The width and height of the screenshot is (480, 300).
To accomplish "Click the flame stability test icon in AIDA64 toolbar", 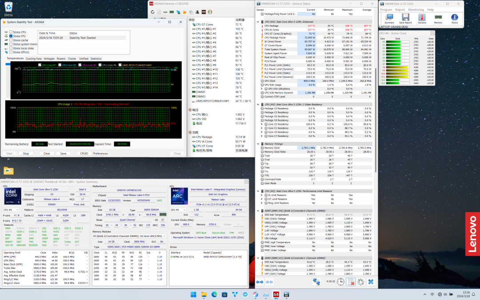I will [x=184, y=12].
